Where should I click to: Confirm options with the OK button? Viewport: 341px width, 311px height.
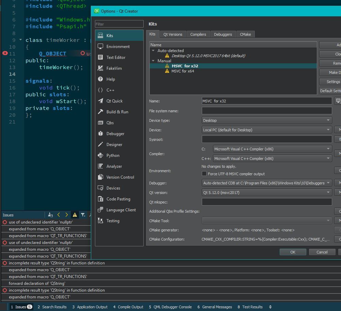[x=293, y=252]
